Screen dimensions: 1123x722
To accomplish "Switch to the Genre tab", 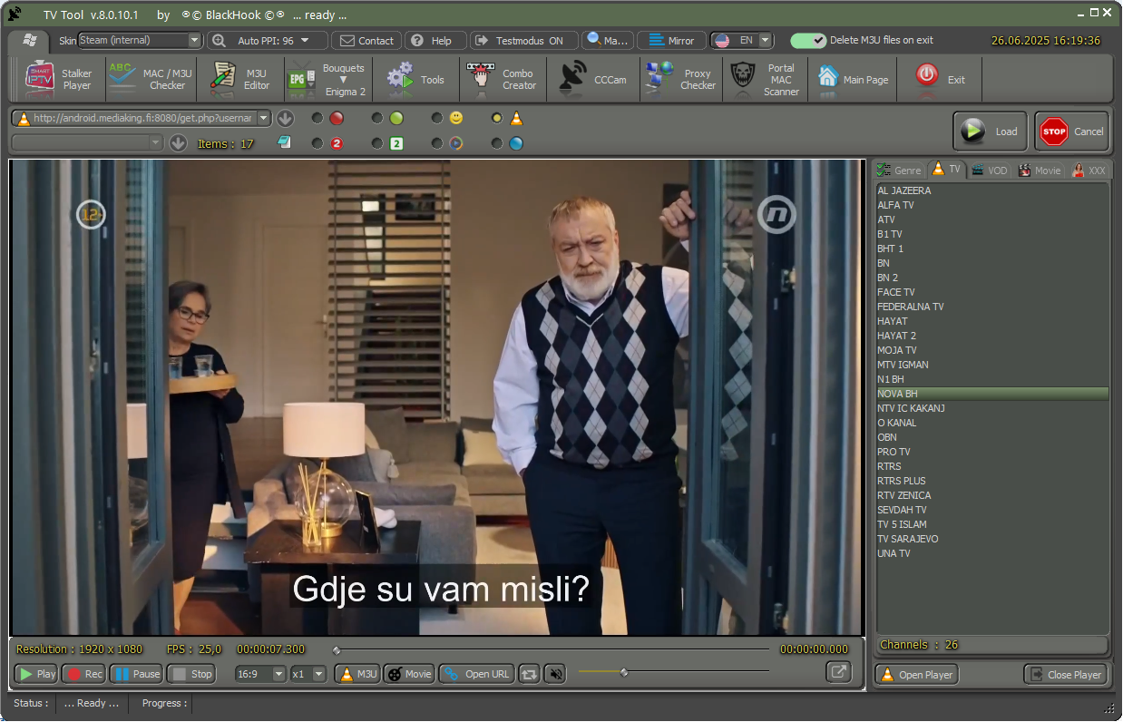I will tap(899, 170).
